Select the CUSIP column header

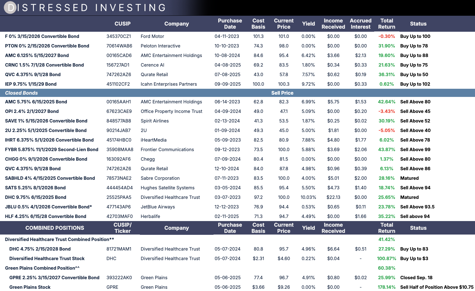click(122, 24)
